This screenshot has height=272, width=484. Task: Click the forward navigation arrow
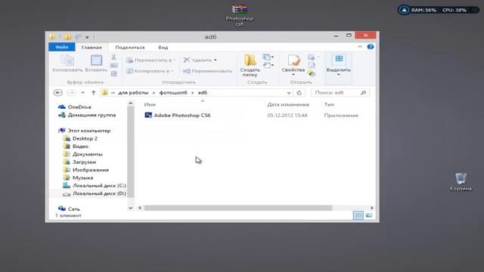pyautogui.click(x=71, y=92)
